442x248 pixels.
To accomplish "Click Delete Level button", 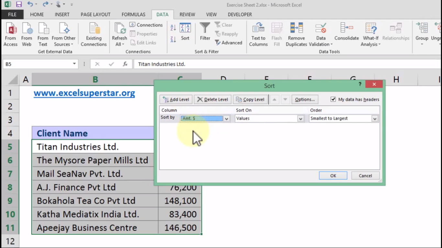I will click(213, 99).
